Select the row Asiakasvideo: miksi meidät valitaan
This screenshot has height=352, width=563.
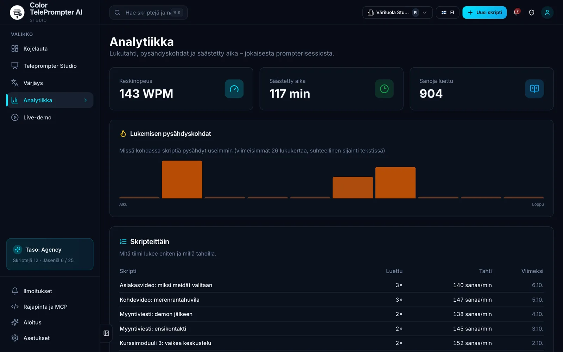(x=331, y=285)
